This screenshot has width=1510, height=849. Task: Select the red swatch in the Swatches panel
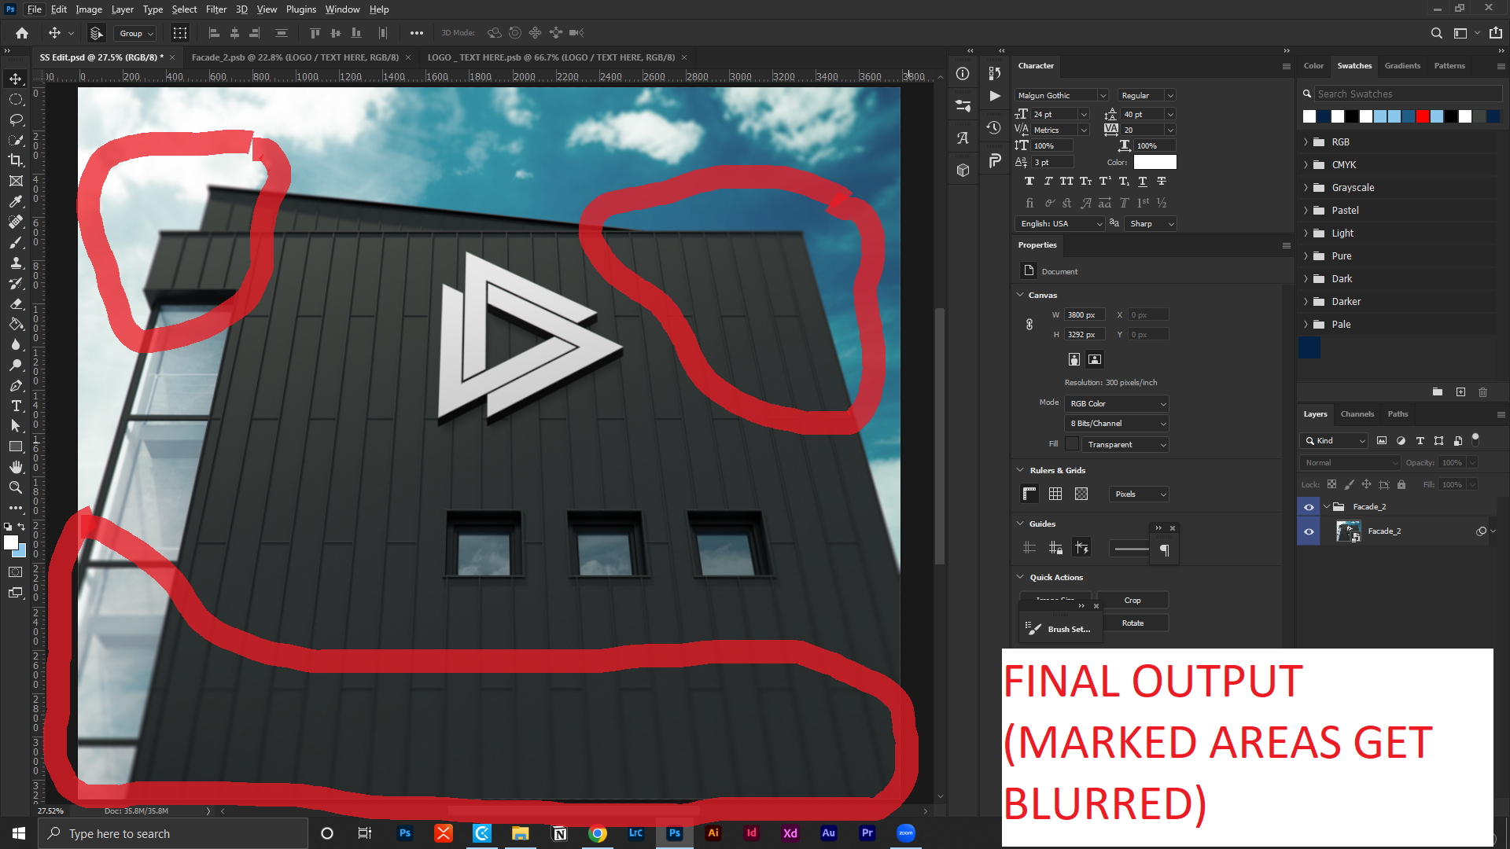tap(1422, 116)
